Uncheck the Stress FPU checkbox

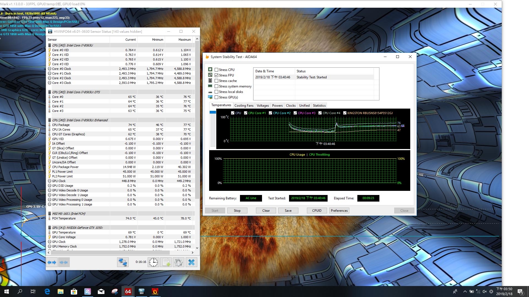point(217,75)
